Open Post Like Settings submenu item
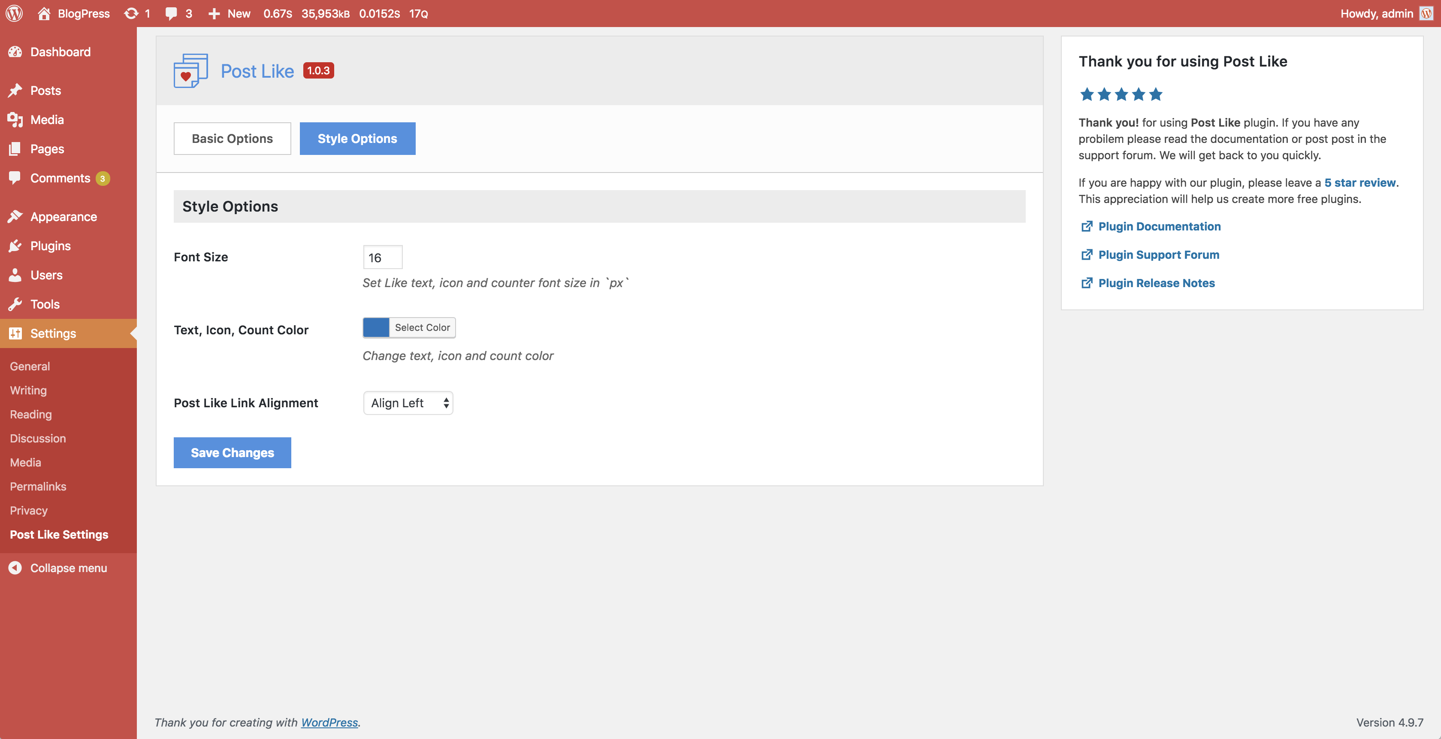 coord(59,535)
